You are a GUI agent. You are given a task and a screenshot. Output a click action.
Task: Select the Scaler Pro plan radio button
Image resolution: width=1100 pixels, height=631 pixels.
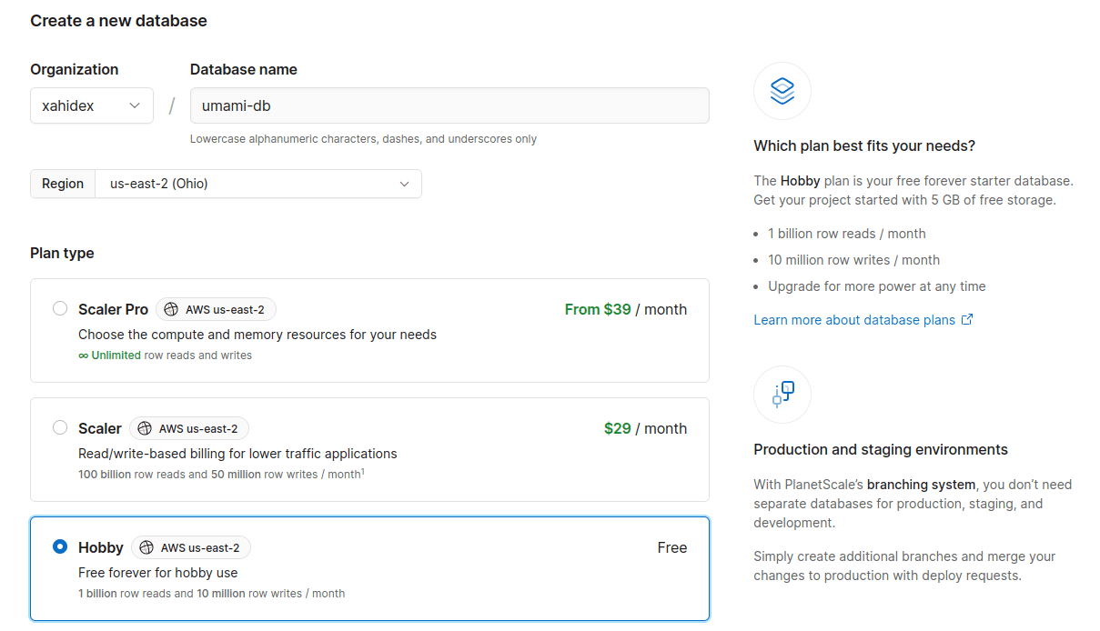coord(60,308)
